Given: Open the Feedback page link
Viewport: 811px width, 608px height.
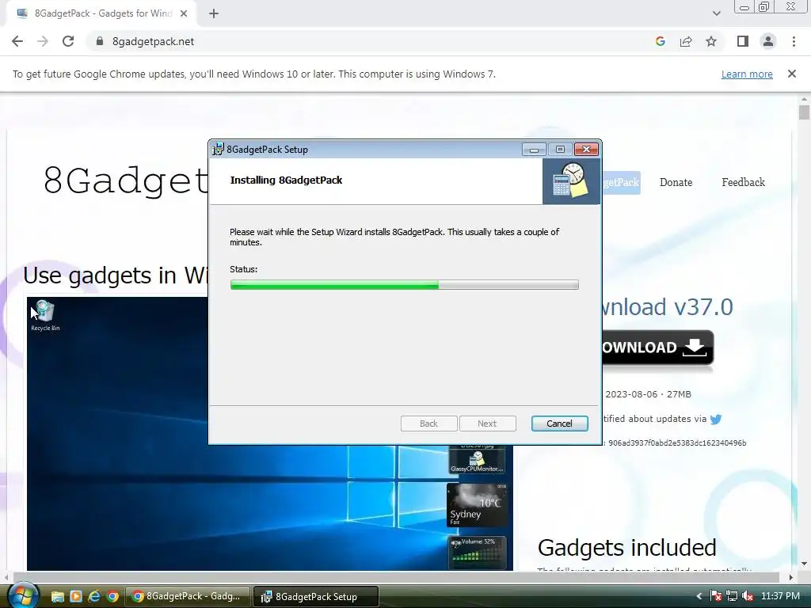Looking at the screenshot, I should [743, 183].
